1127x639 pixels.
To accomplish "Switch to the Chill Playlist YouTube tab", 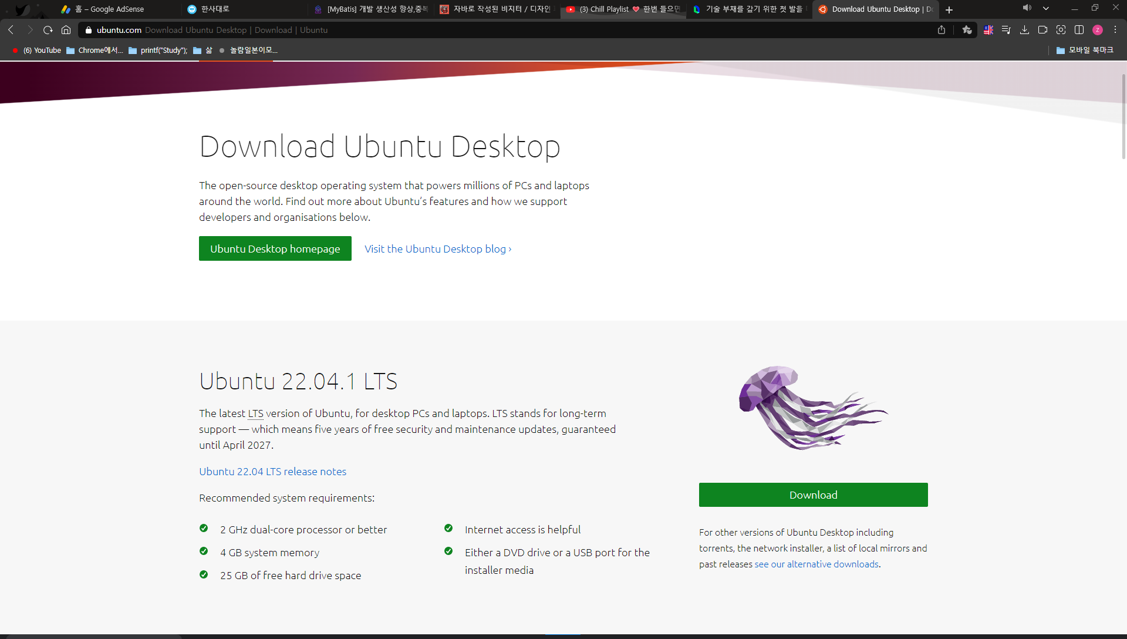I will tap(622, 9).
